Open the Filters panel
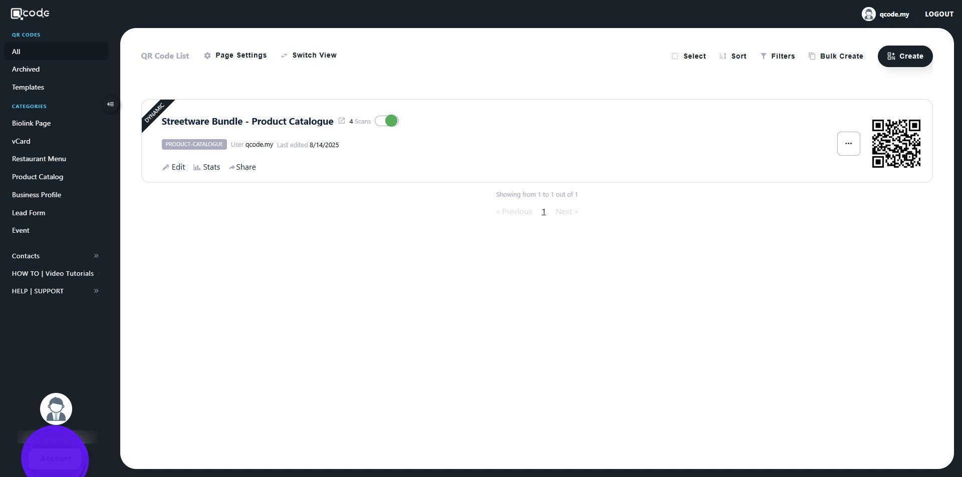Viewport: 962px width, 477px height. (778, 57)
